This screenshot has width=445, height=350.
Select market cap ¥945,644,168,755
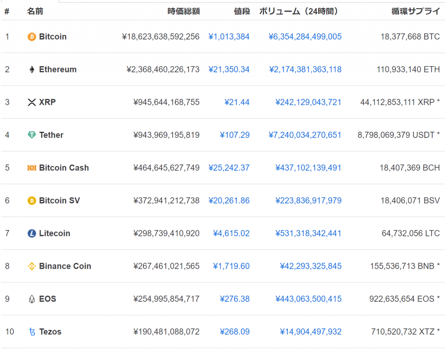coord(166,102)
